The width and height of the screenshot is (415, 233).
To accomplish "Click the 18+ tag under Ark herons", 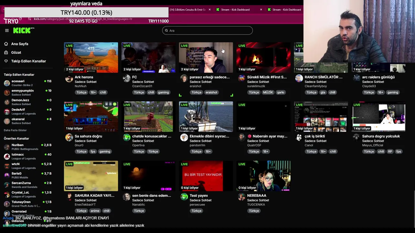I will (x=93, y=92).
